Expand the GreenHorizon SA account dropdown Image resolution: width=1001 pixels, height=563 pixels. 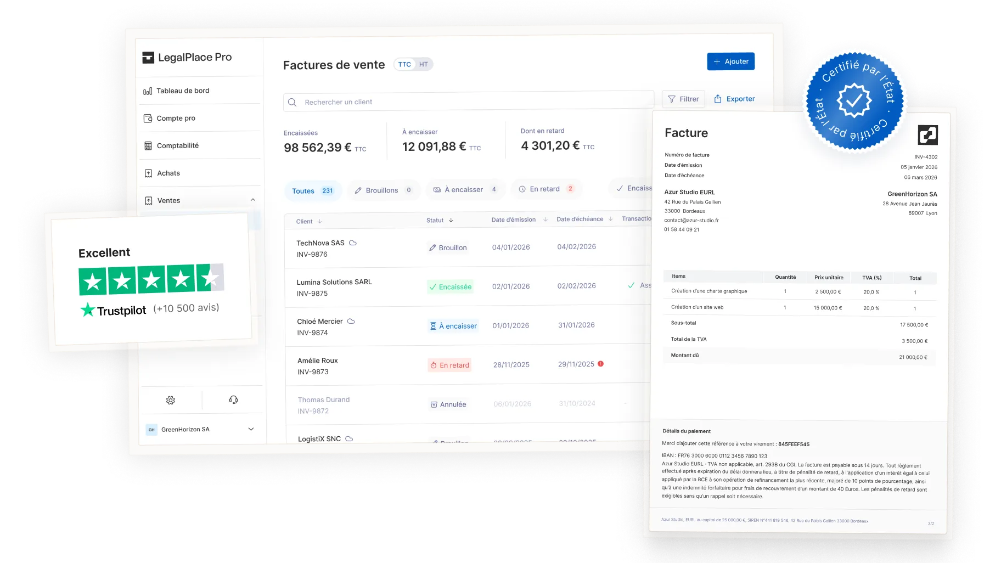(251, 429)
